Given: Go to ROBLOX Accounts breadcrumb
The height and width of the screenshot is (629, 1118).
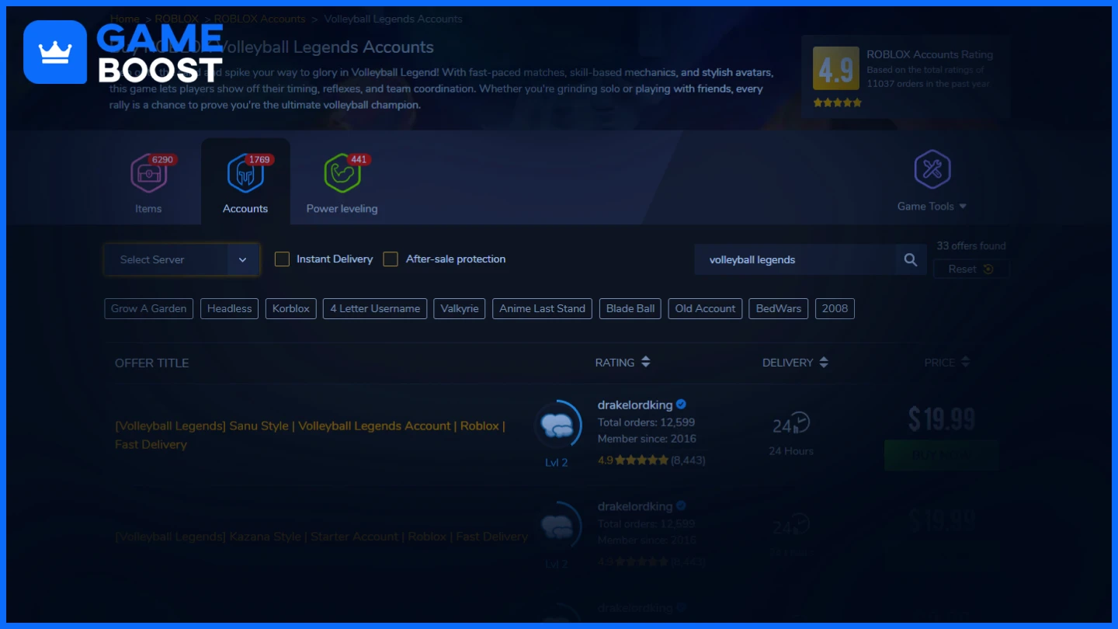Looking at the screenshot, I should (259, 19).
